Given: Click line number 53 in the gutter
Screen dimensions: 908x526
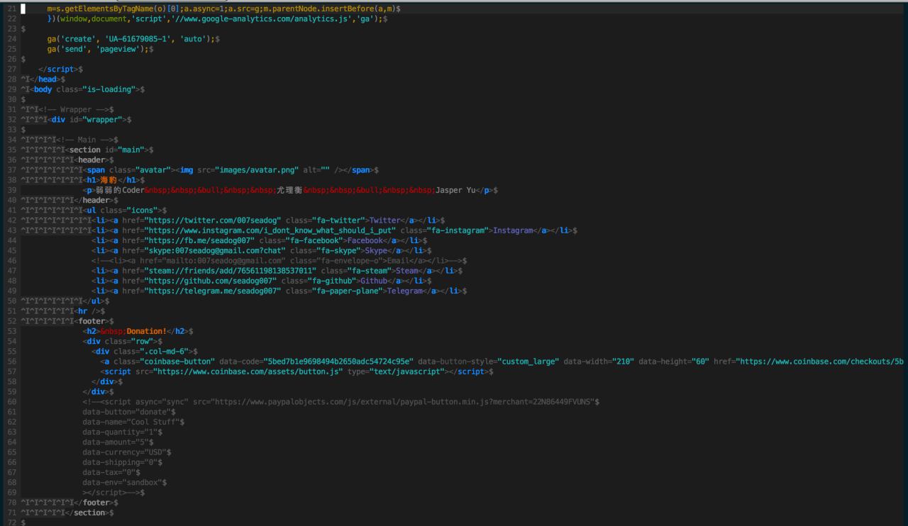Looking at the screenshot, I should point(11,331).
